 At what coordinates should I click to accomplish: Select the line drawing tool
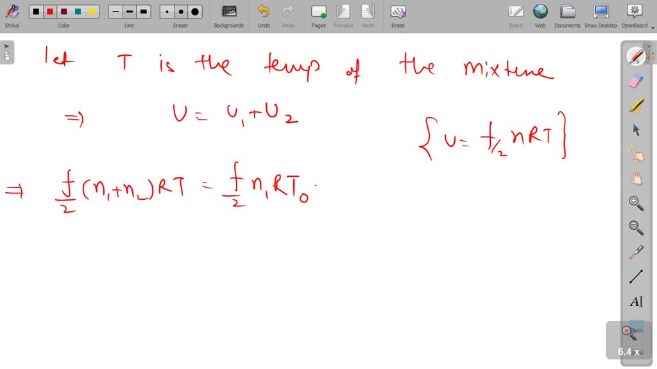635,275
